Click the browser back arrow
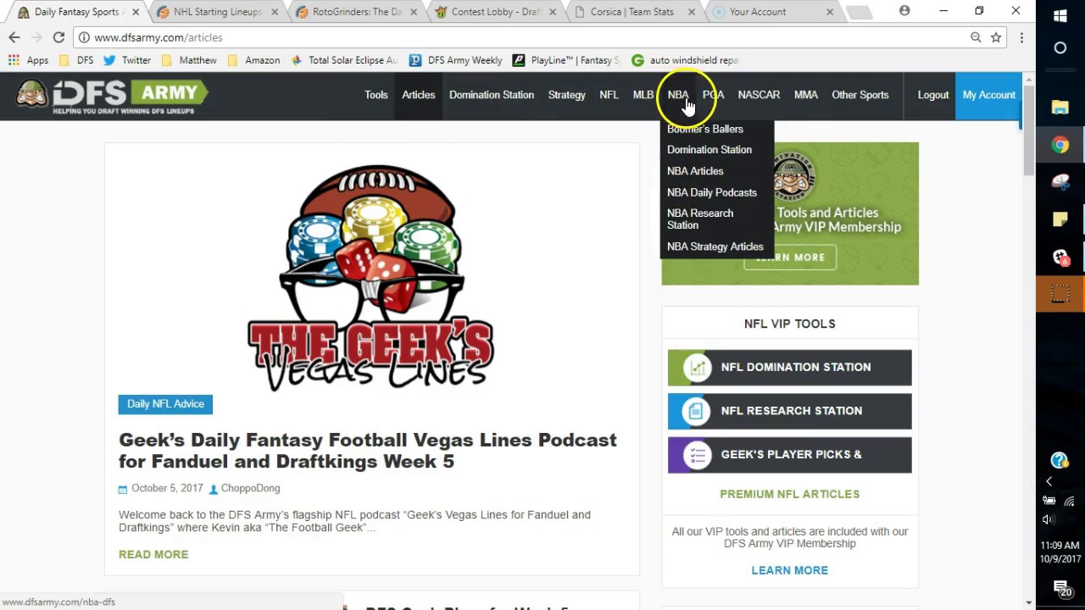The width and height of the screenshot is (1085, 610). [x=14, y=37]
